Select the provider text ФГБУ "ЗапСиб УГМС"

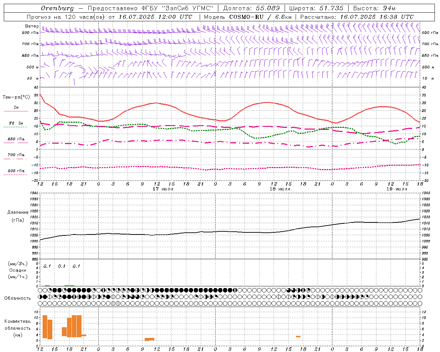click(x=177, y=8)
